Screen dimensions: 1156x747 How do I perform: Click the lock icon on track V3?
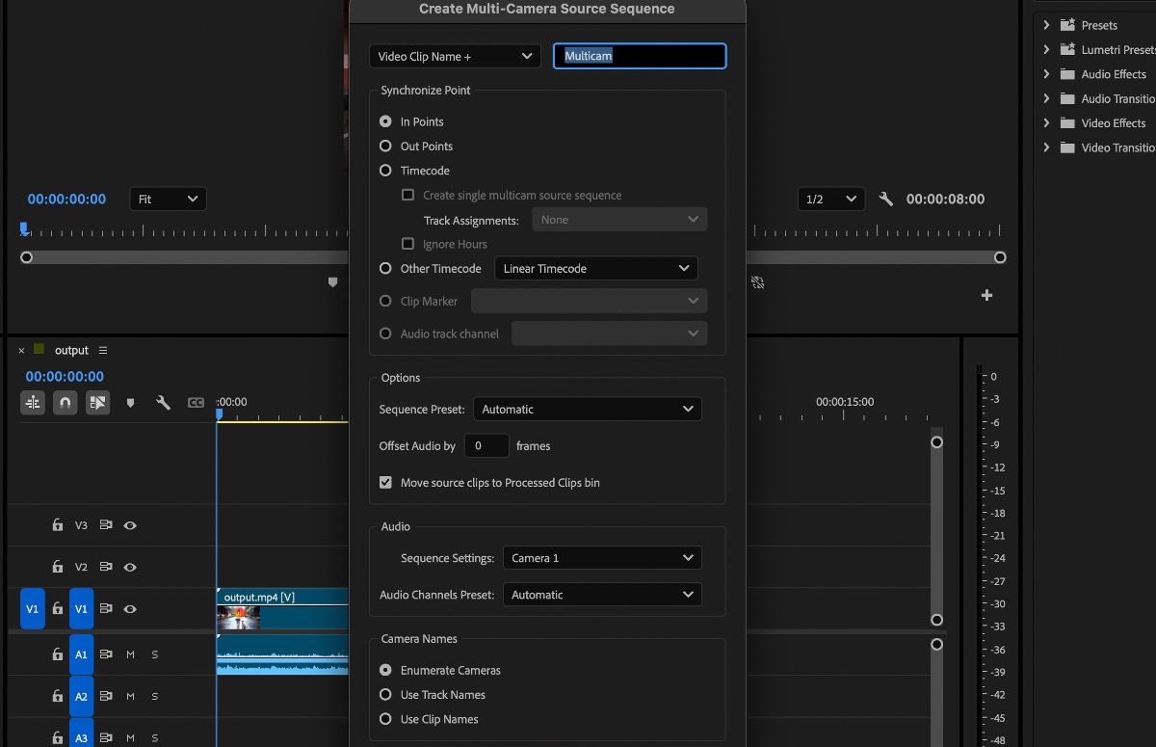[x=57, y=525]
